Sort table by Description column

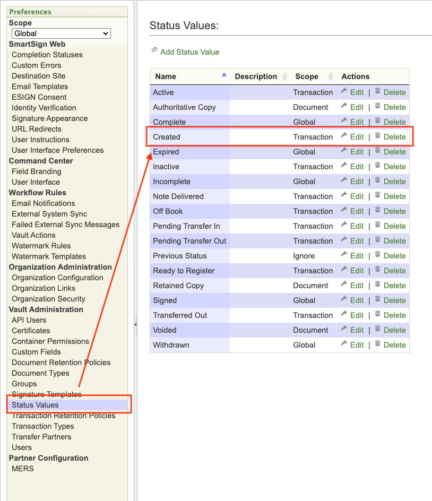(261, 76)
